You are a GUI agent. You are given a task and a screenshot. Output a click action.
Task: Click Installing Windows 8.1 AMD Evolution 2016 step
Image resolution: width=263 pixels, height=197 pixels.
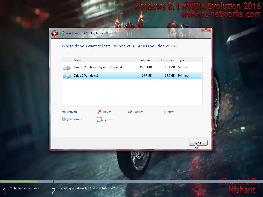click(x=88, y=188)
